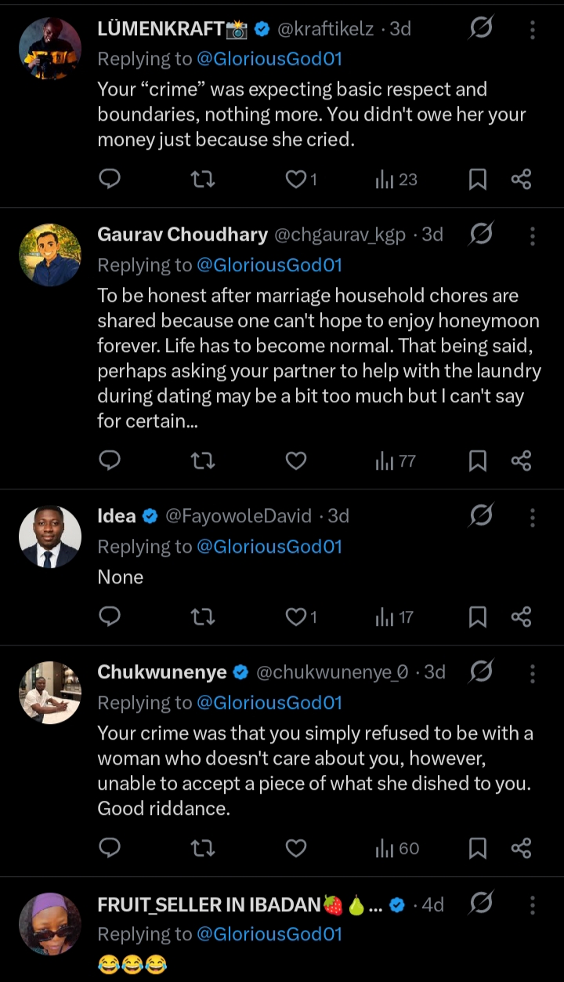Repost Gaurav Choudhary's reply

(x=203, y=461)
